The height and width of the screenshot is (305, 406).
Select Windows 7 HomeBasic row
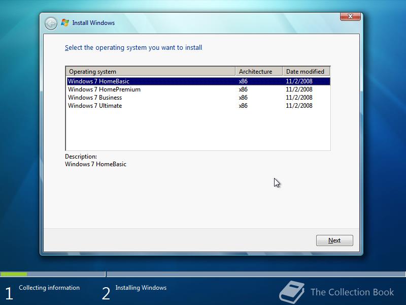click(x=198, y=81)
